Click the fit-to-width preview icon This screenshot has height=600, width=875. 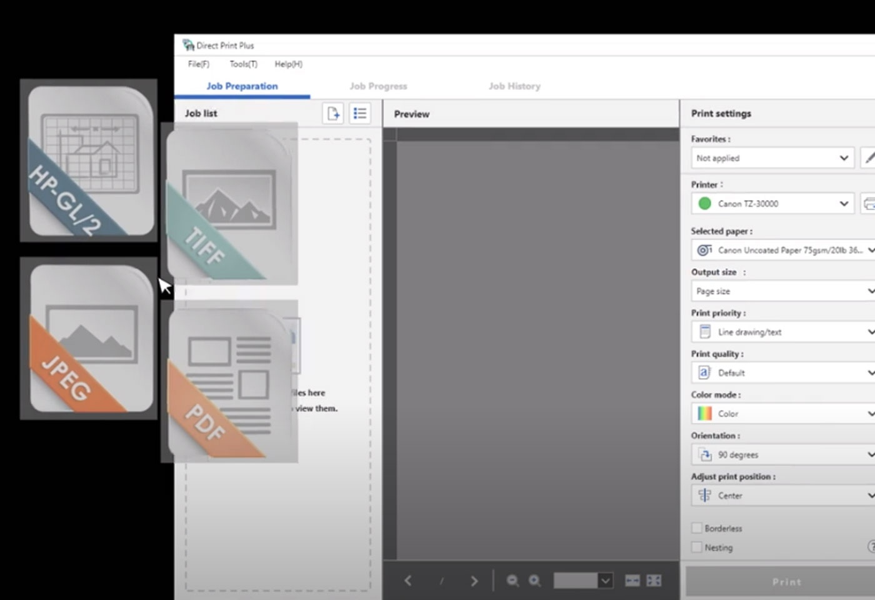click(632, 581)
